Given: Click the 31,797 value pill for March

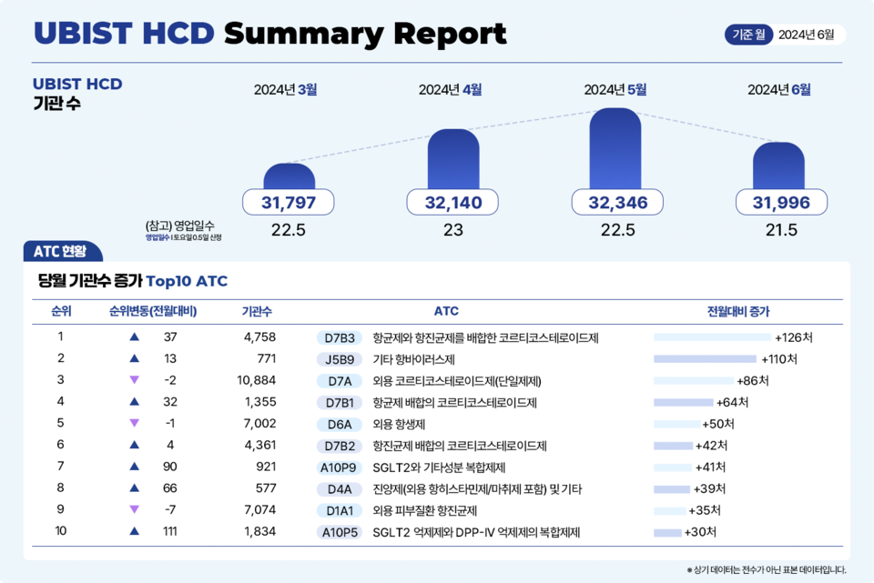Looking at the screenshot, I should pyautogui.click(x=289, y=202).
